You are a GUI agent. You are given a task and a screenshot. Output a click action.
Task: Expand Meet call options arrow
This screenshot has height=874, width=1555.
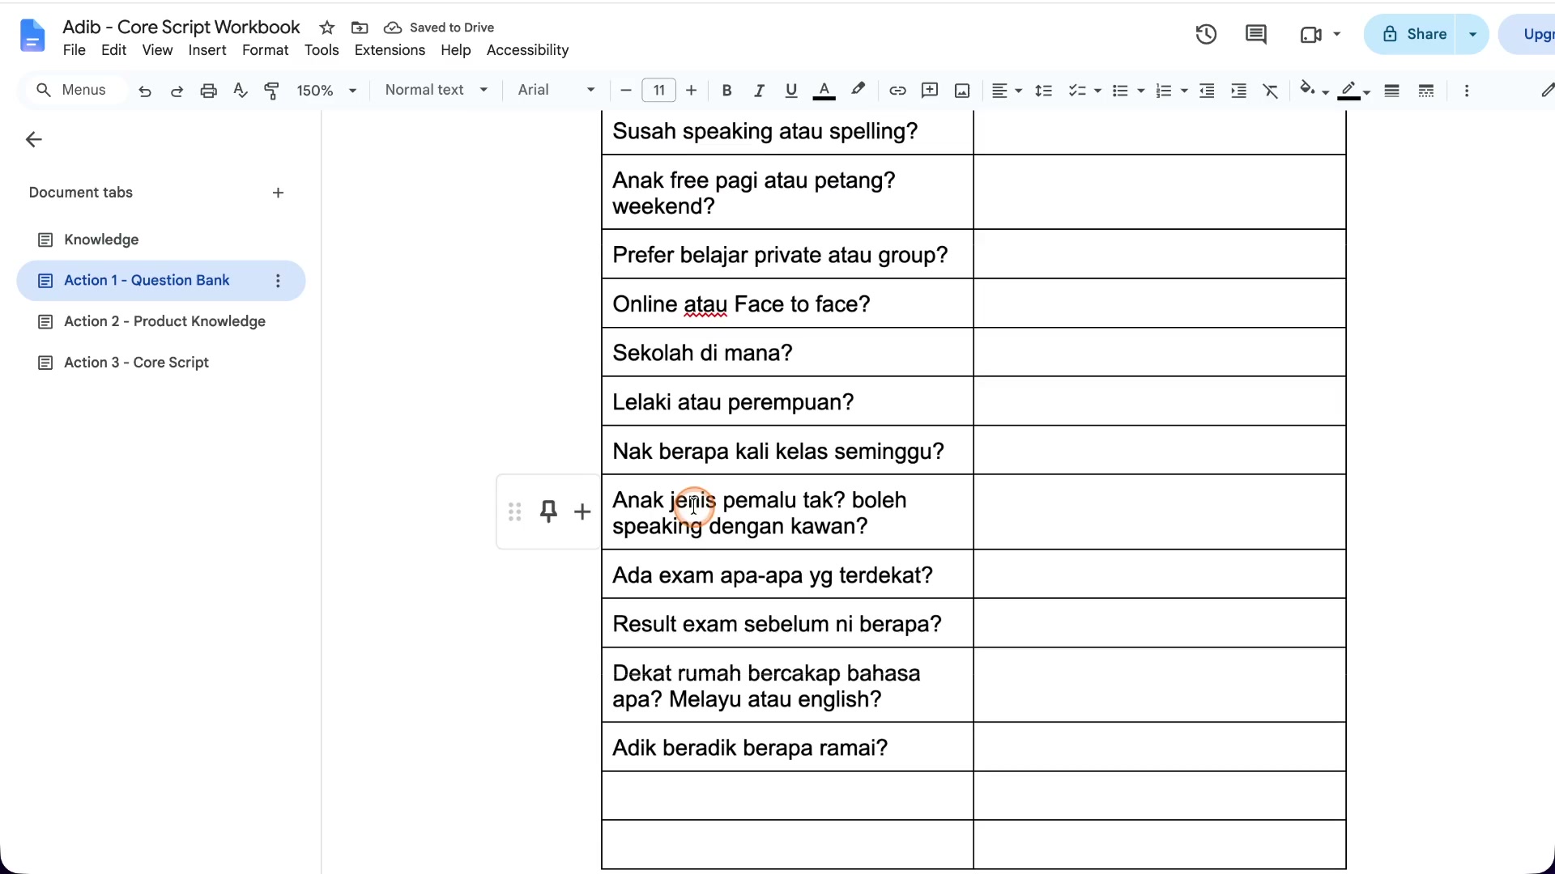1337,34
